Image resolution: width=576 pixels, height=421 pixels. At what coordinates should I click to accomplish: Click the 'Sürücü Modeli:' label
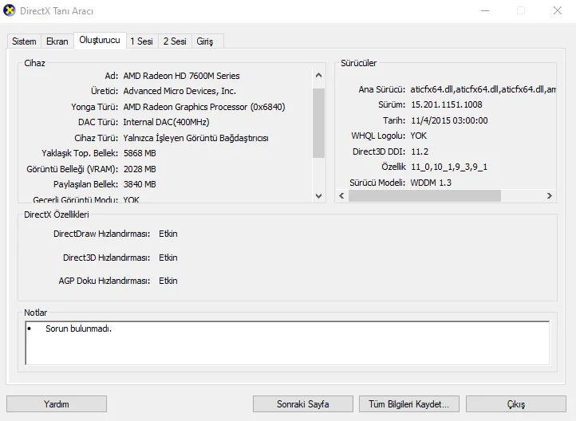377,183
